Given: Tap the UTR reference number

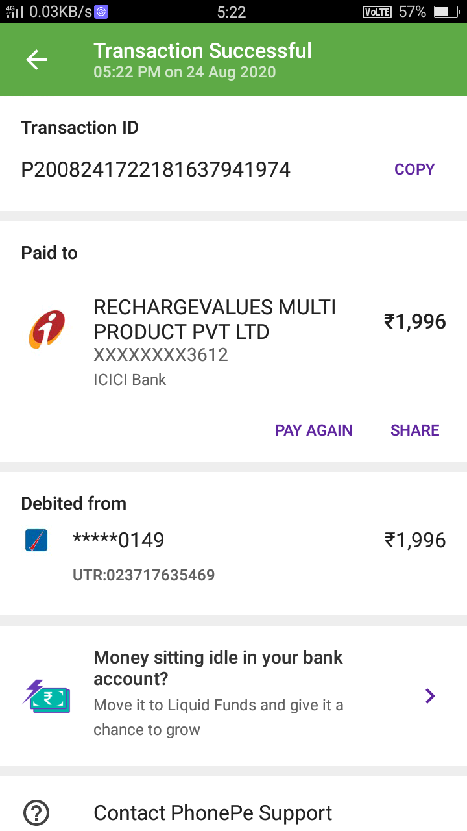Looking at the screenshot, I should 143,575.
